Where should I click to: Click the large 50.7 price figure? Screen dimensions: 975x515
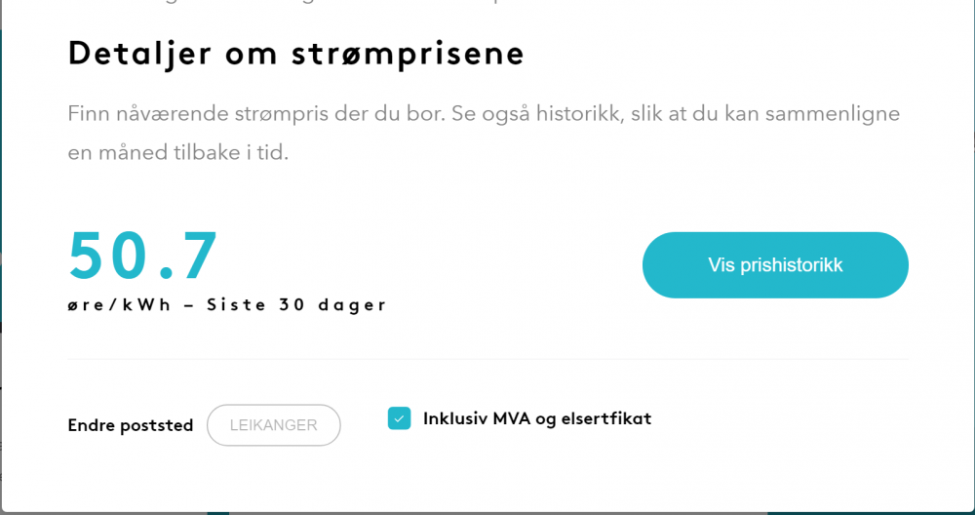[143, 256]
